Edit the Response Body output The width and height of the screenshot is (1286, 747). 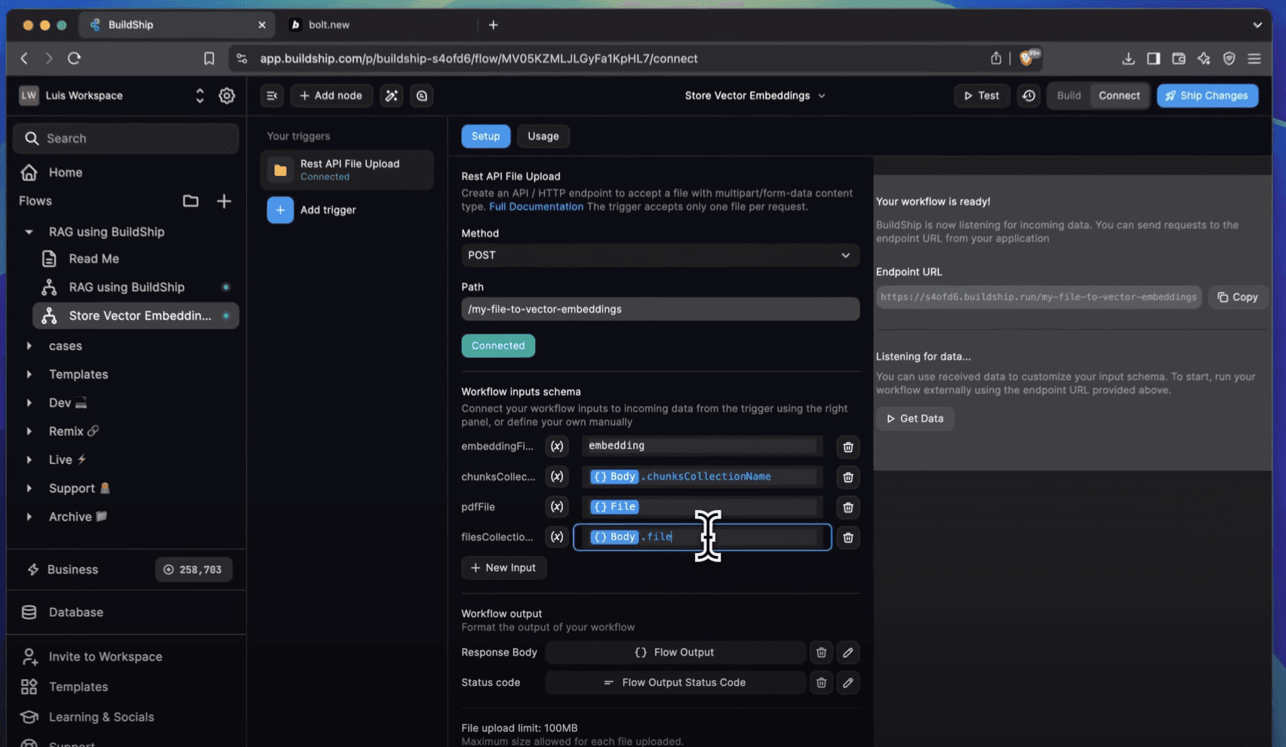[x=848, y=653]
